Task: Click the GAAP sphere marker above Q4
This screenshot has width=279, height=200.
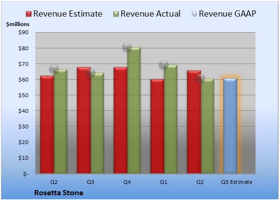Action: point(127,47)
